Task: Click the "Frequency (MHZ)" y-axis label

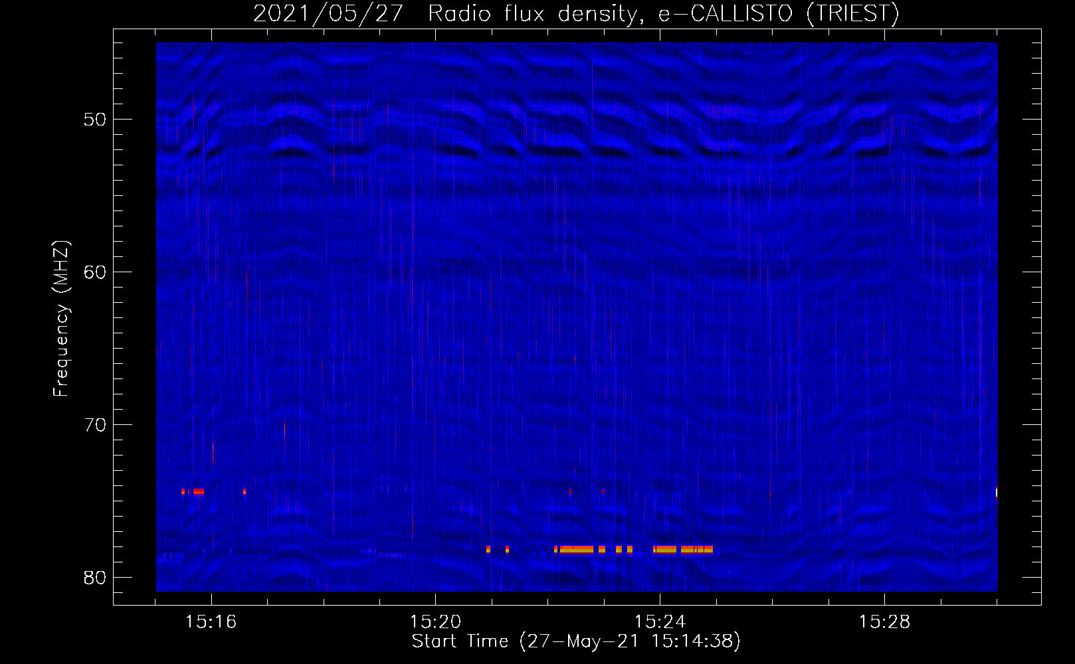Action: [61, 319]
